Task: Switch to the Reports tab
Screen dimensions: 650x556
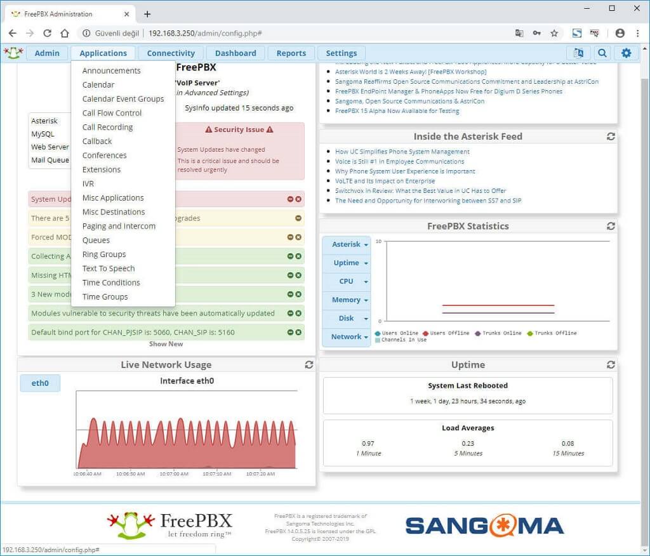Action: point(291,53)
